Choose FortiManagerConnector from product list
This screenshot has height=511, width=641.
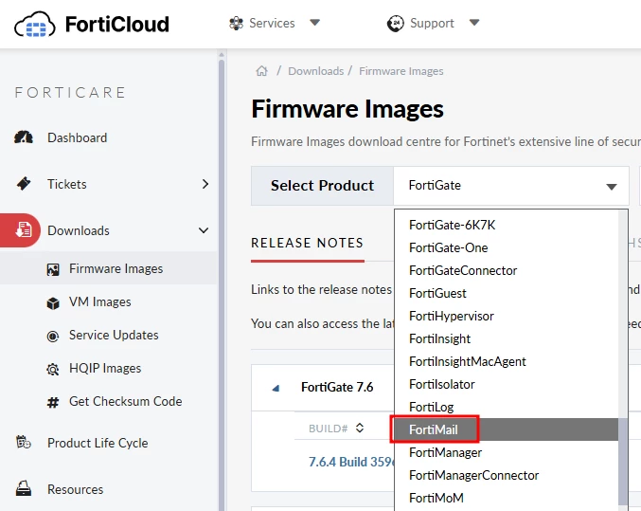coord(507,475)
